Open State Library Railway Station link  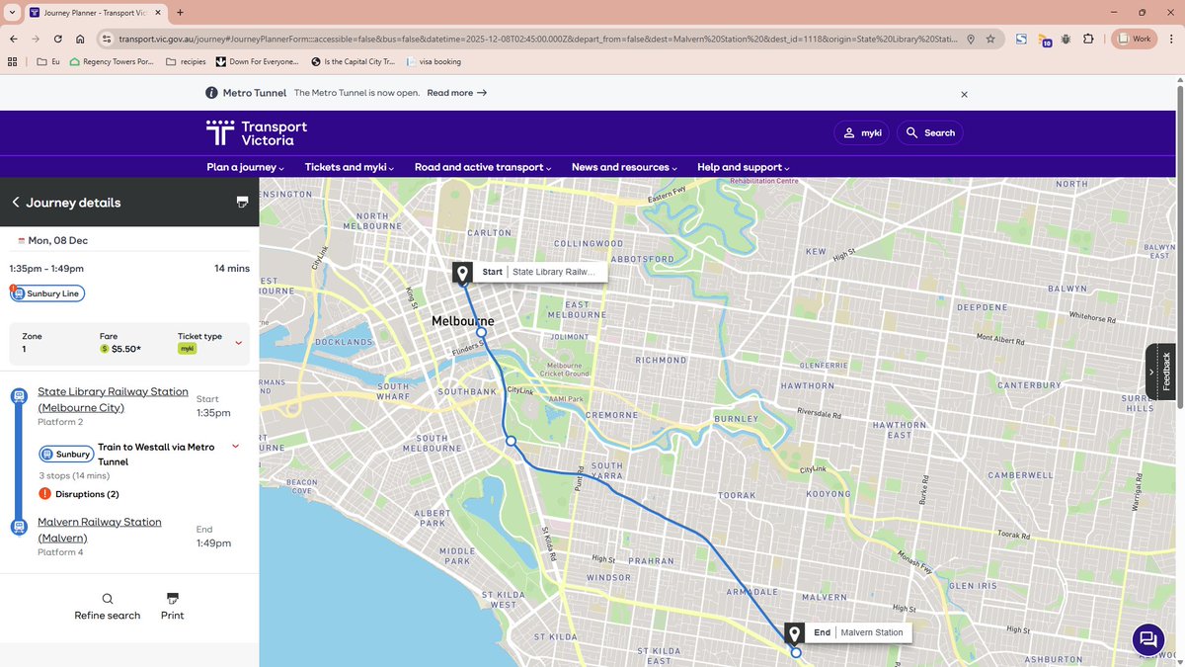[x=113, y=399]
